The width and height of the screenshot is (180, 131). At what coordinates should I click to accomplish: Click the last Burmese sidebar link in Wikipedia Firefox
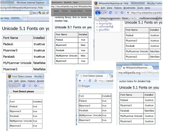click(x=104, y=30)
